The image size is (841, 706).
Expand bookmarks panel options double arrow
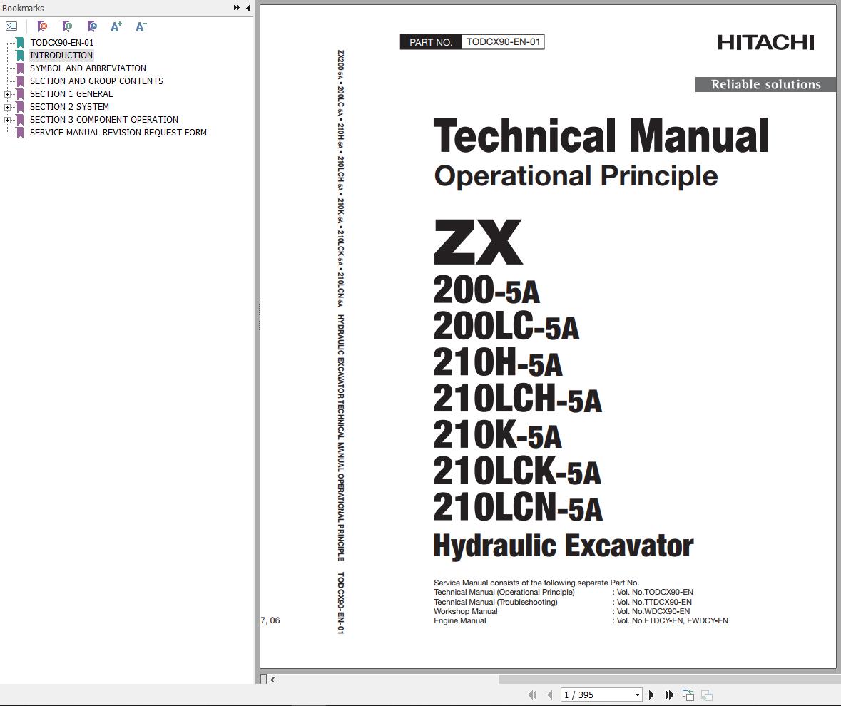point(237,8)
